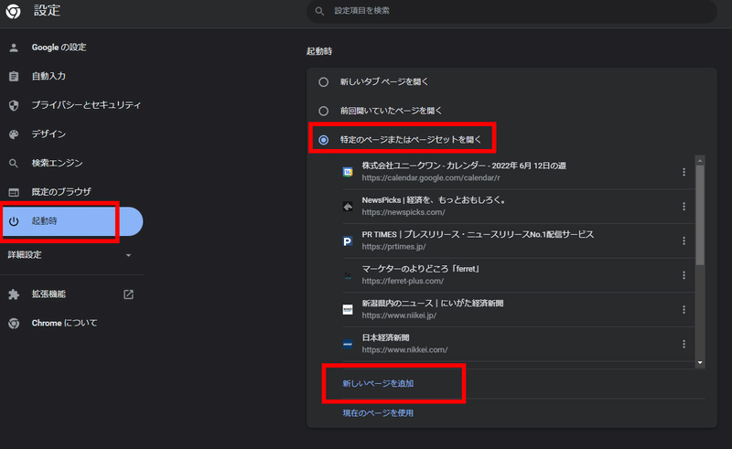Screen dimensions: 732x449
Task: Open the デザイン section
Action: pos(48,134)
